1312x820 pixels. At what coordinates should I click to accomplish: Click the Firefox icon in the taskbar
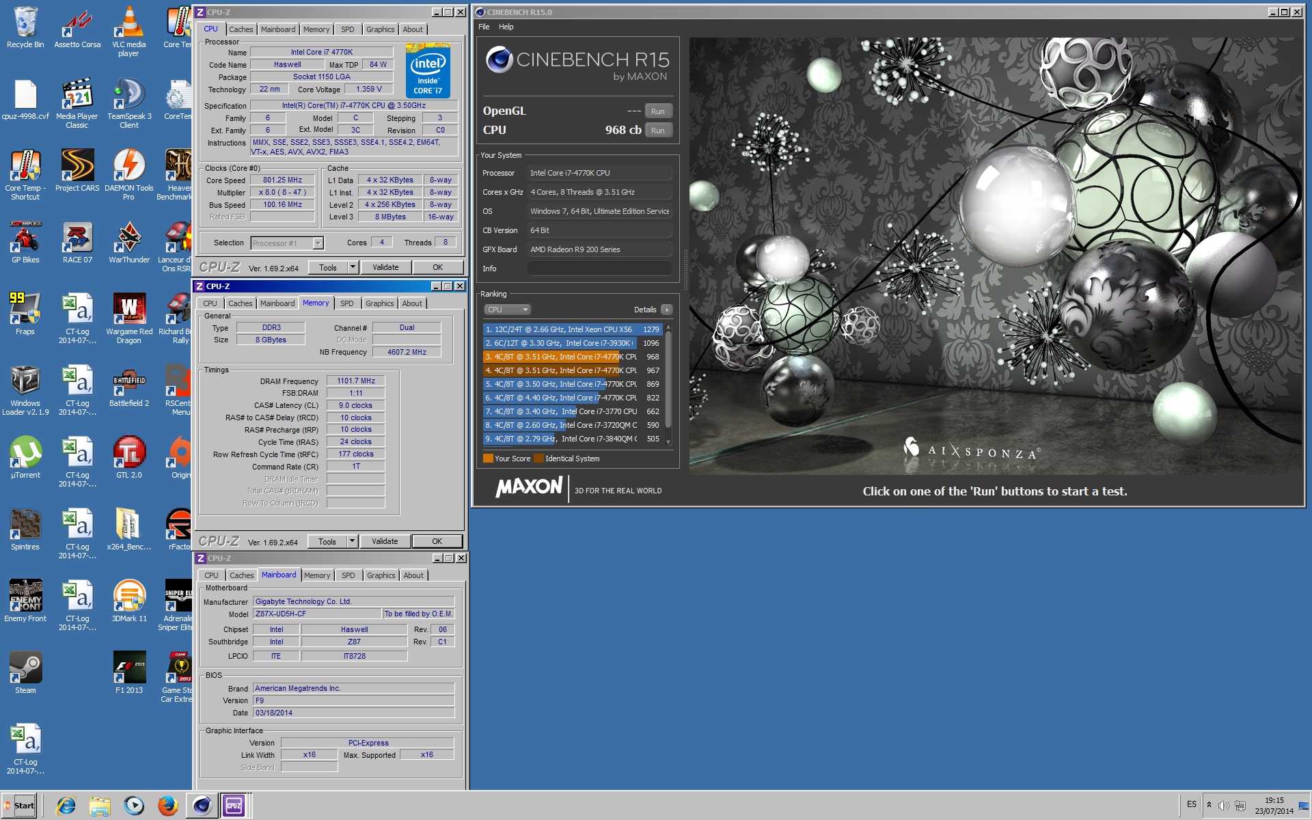point(167,806)
